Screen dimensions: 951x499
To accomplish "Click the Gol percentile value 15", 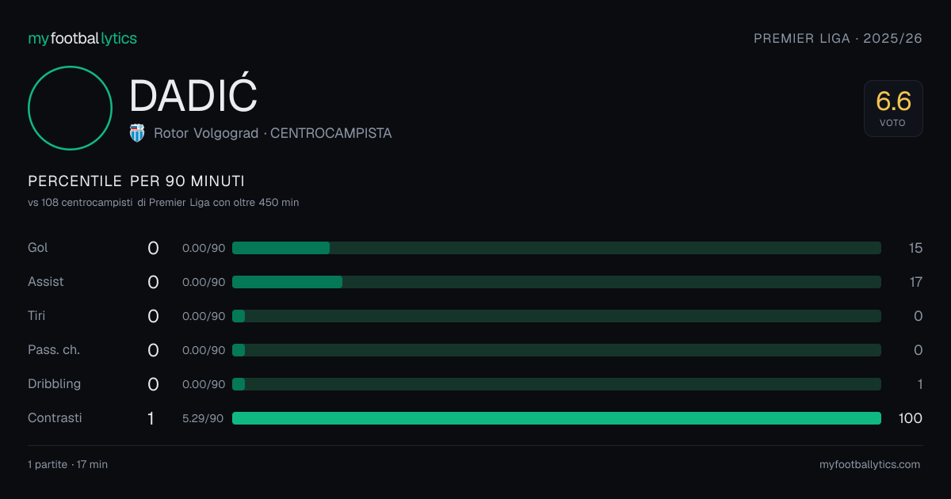I will 916,248.
